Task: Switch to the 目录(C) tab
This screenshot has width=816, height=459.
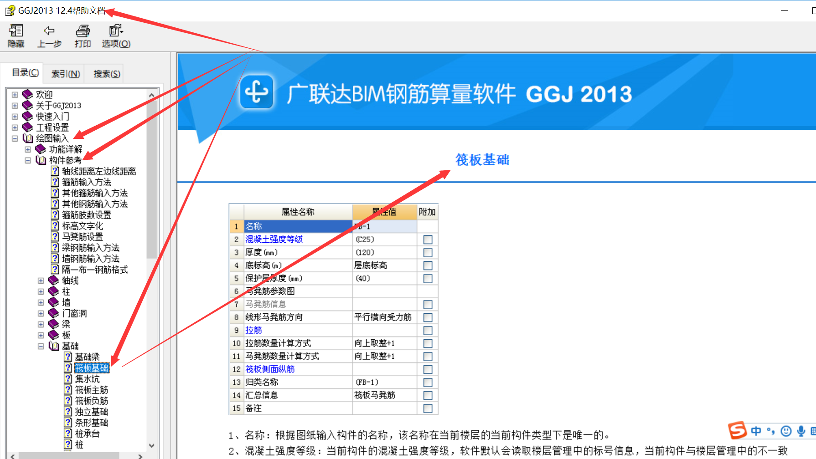Action: (25, 73)
